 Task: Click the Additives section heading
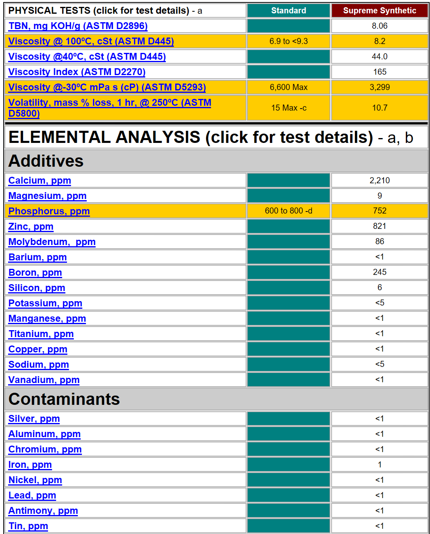click(46, 161)
